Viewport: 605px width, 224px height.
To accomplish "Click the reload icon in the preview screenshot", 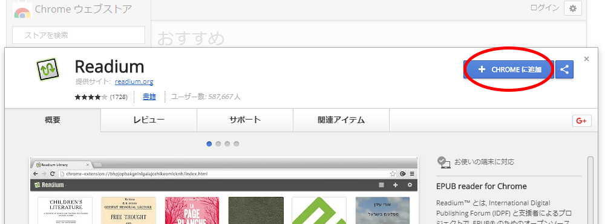I will pos(52,173).
